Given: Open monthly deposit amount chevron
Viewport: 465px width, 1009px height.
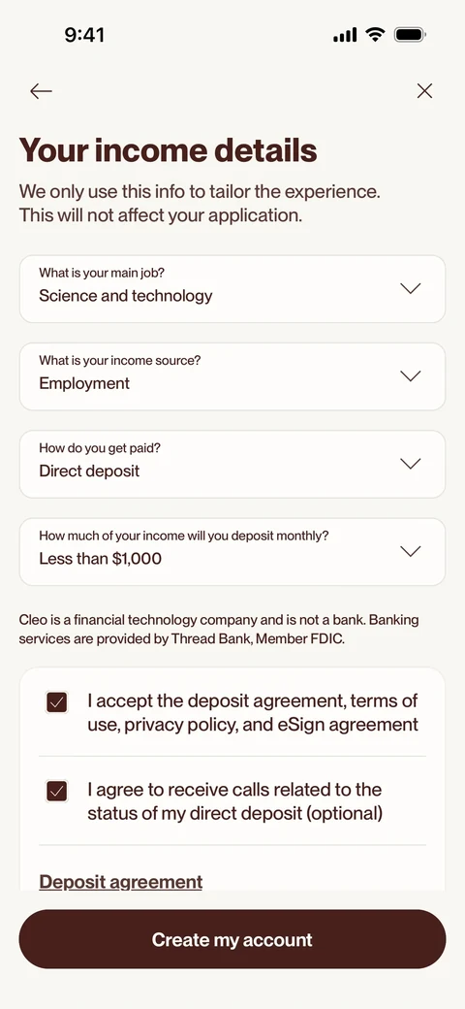Looking at the screenshot, I should 411,551.
